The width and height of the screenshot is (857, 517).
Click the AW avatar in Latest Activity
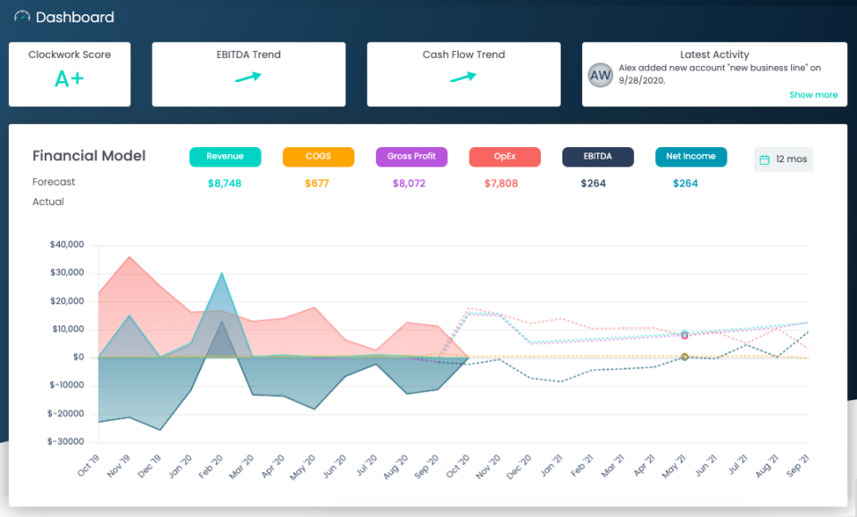[601, 75]
